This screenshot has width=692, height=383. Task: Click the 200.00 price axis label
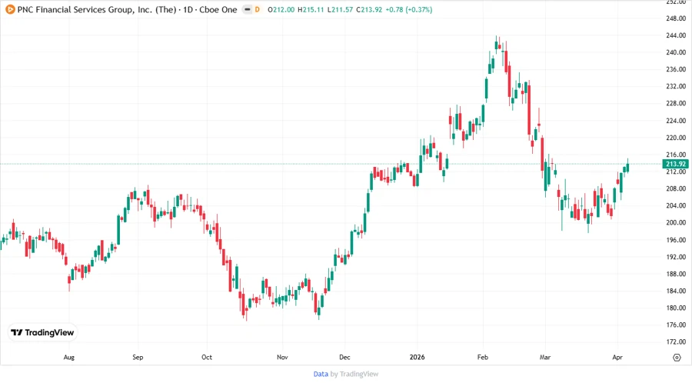676,223
